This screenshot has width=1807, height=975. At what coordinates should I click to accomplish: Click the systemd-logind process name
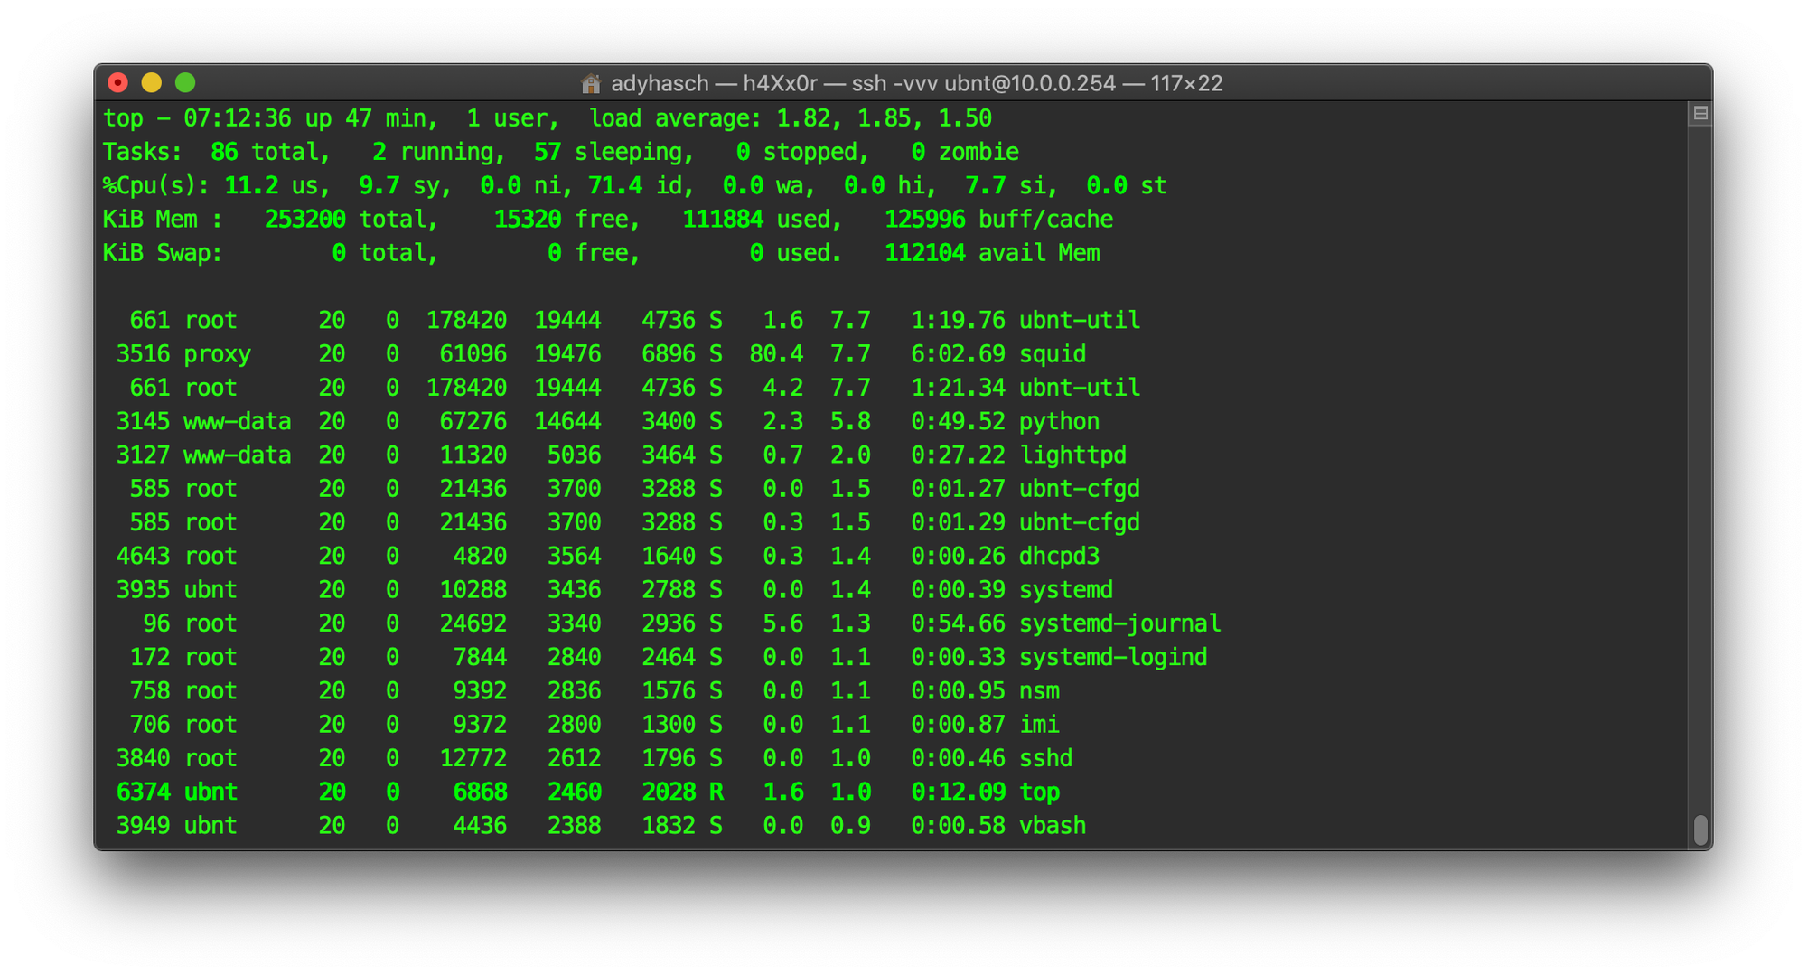pos(1112,658)
